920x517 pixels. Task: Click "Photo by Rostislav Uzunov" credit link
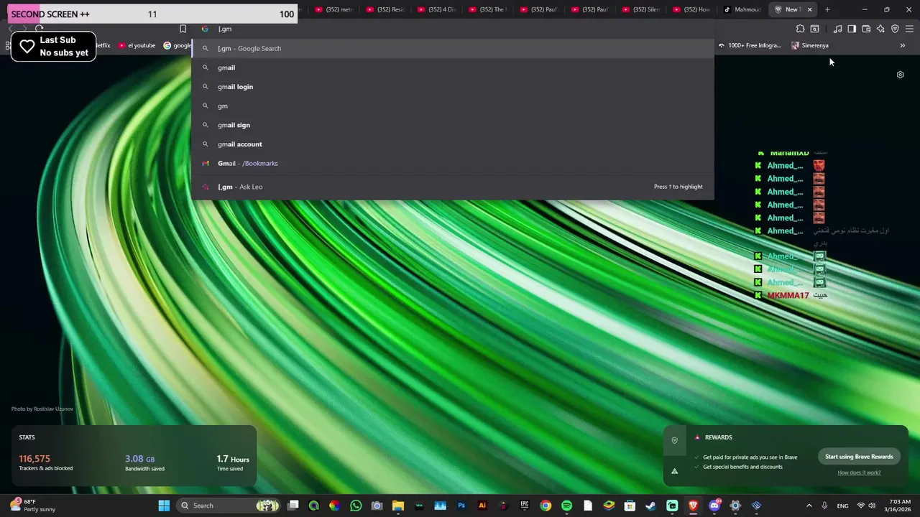coord(42,409)
